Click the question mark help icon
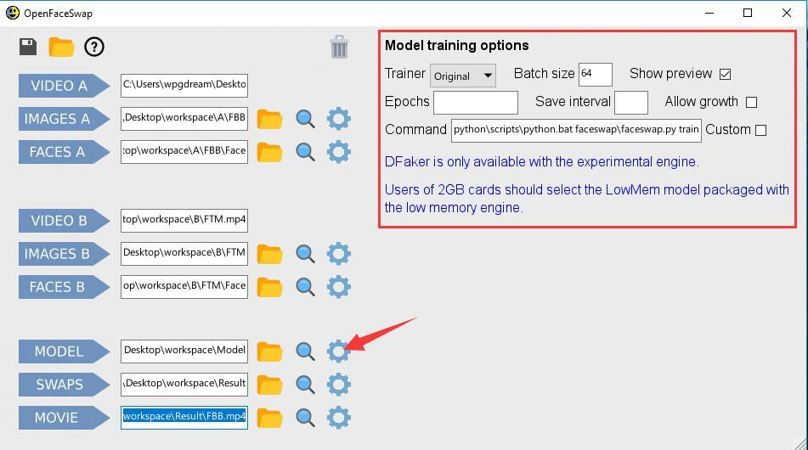Viewport: 808px width, 450px height. click(94, 47)
